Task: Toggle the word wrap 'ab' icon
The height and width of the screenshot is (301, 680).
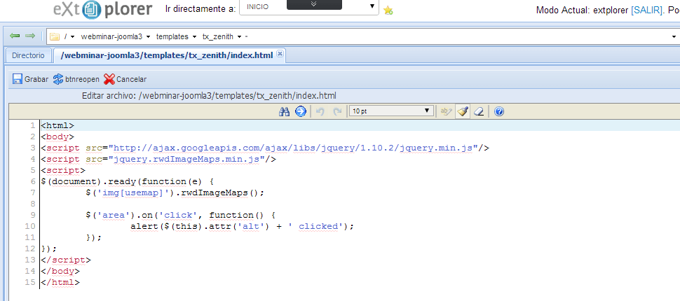Action: point(446,112)
